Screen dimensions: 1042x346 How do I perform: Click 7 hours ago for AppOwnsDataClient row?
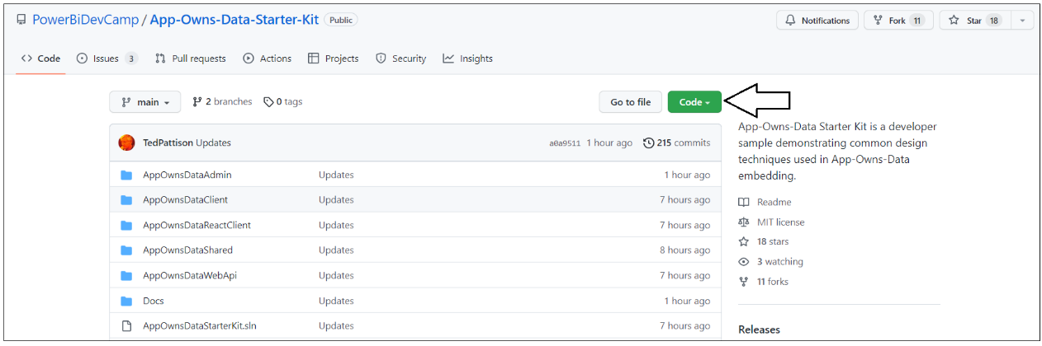pos(685,200)
